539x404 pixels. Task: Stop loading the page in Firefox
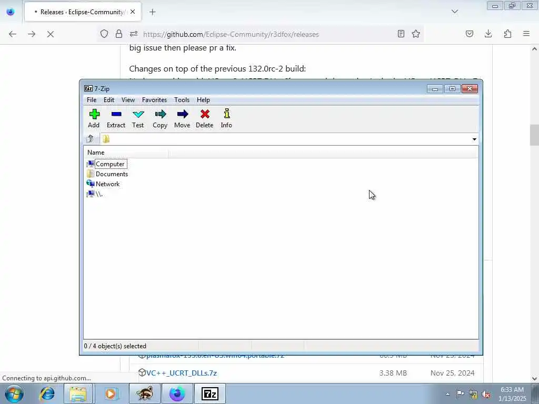pos(51,34)
